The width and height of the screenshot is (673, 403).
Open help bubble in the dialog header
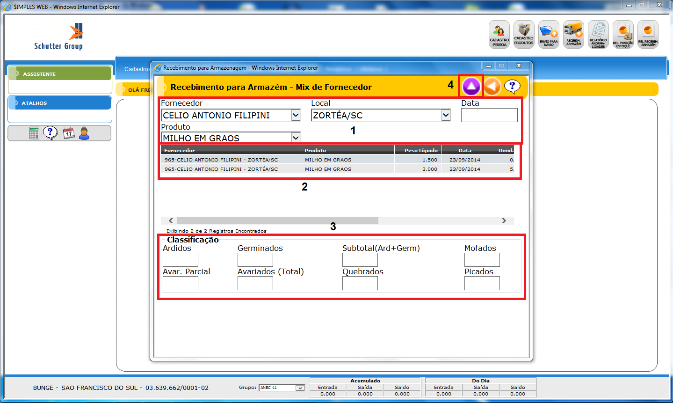[512, 86]
